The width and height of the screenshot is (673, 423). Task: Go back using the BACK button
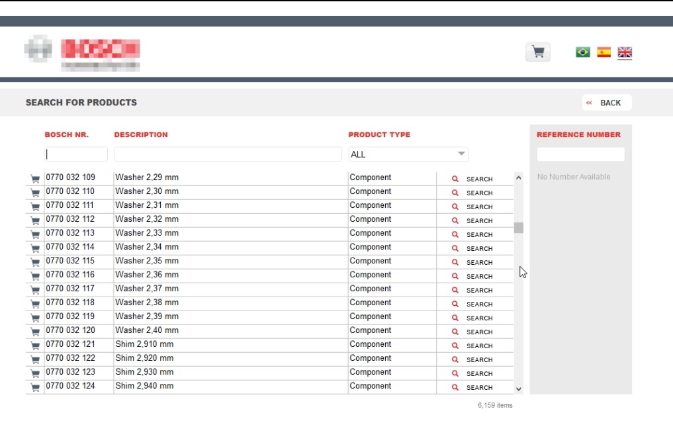coord(607,103)
